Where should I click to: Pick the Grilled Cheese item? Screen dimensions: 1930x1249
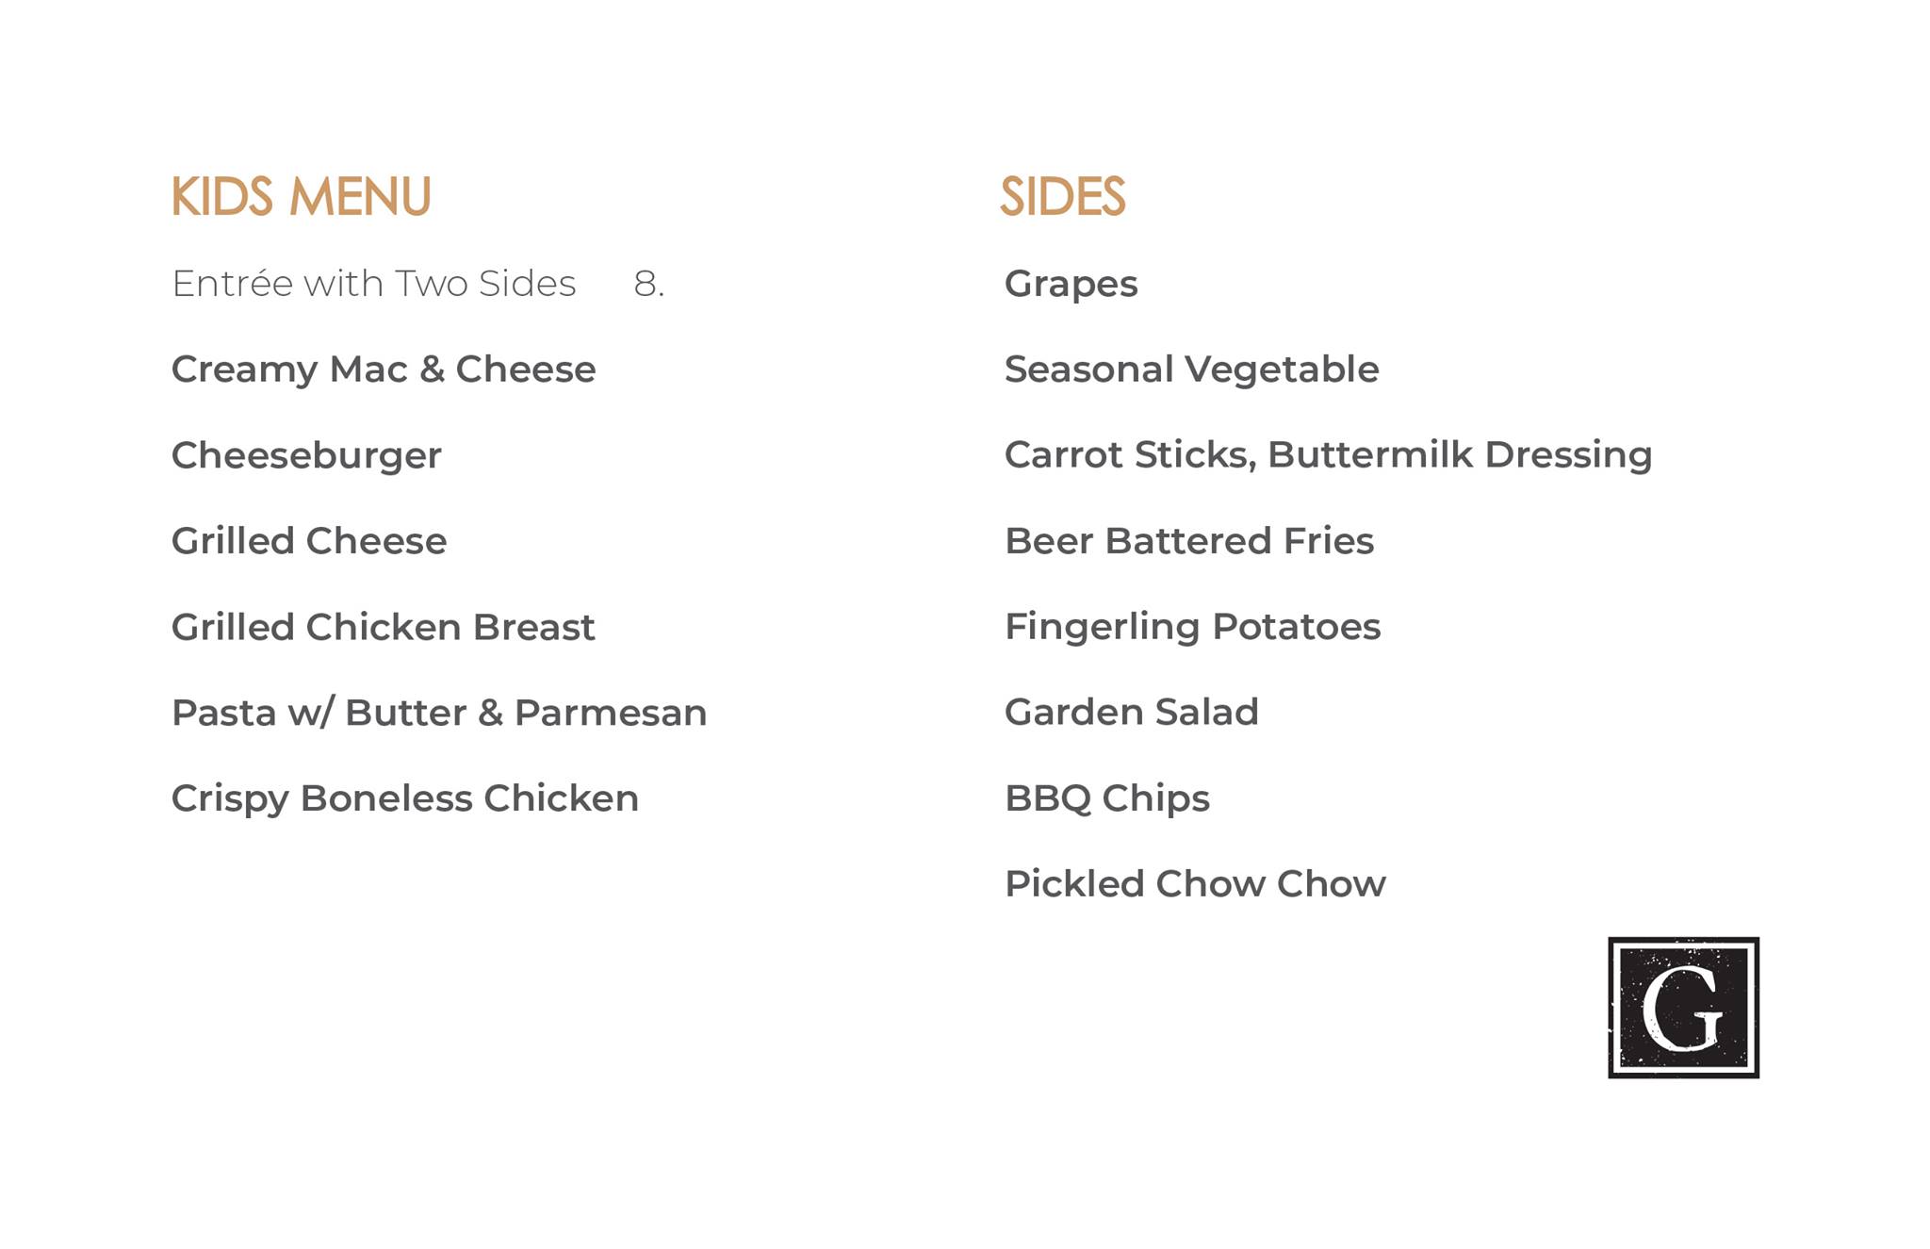tap(308, 541)
